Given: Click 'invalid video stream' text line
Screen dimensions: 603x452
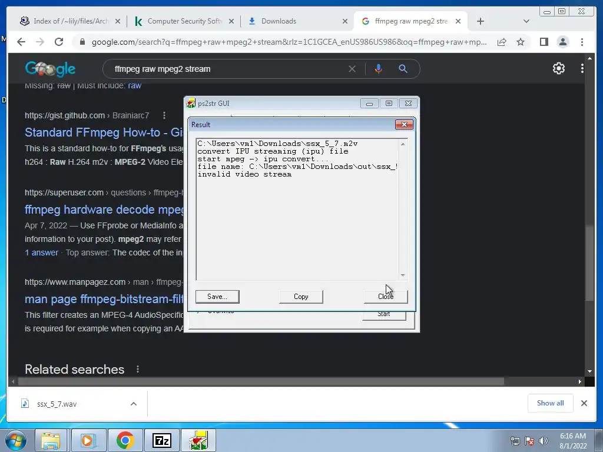Looking at the screenshot, I should coord(244,174).
